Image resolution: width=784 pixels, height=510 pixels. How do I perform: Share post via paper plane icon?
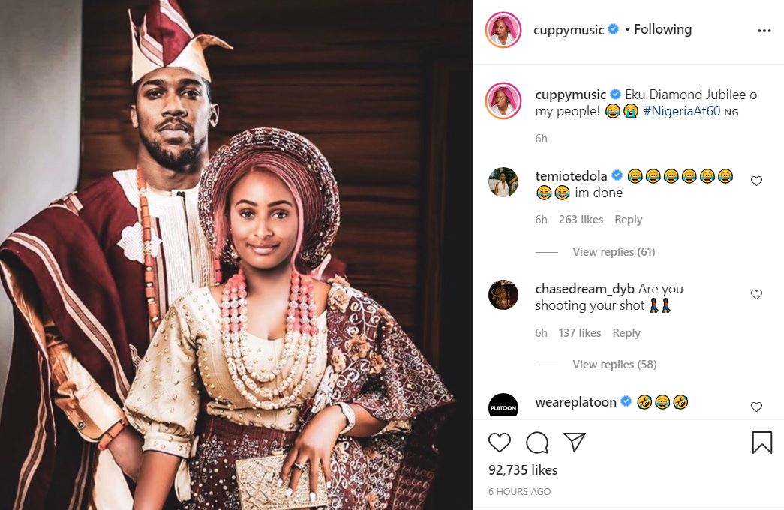tap(574, 442)
